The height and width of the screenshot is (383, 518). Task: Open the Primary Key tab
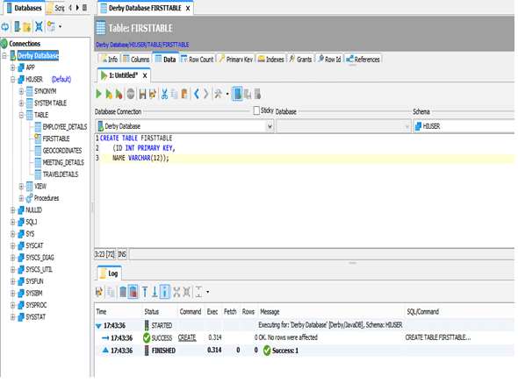[x=235, y=59]
